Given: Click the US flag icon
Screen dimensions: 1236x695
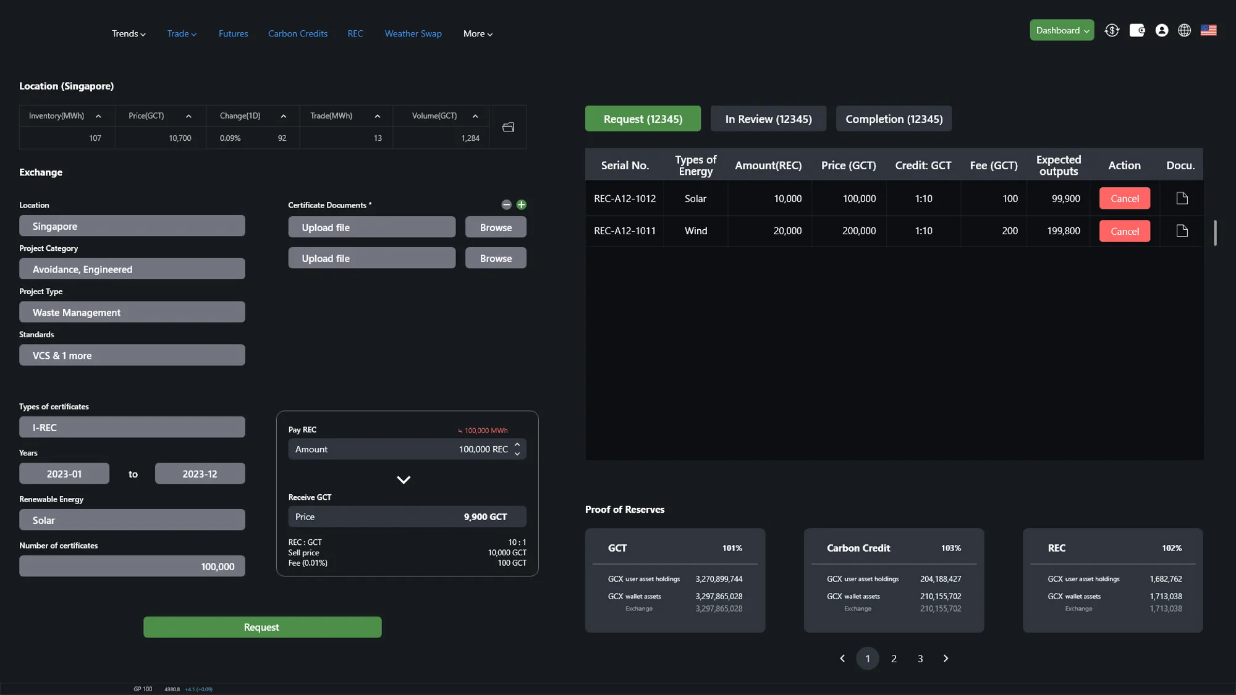Looking at the screenshot, I should tap(1209, 30).
